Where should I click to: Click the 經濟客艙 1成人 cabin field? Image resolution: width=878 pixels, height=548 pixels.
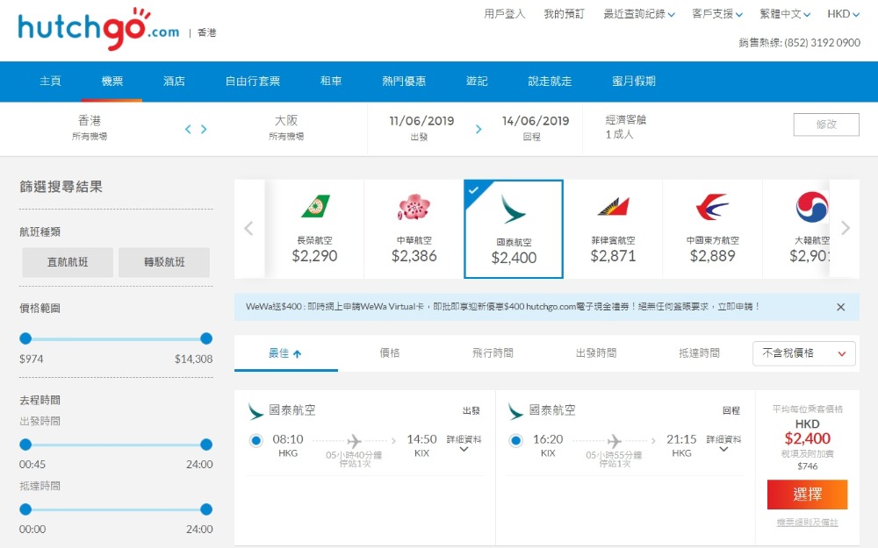click(x=625, y=127)
